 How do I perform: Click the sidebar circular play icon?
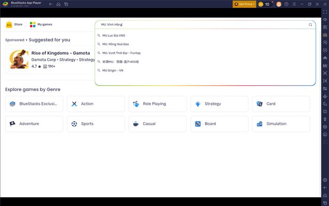point(325,43)
